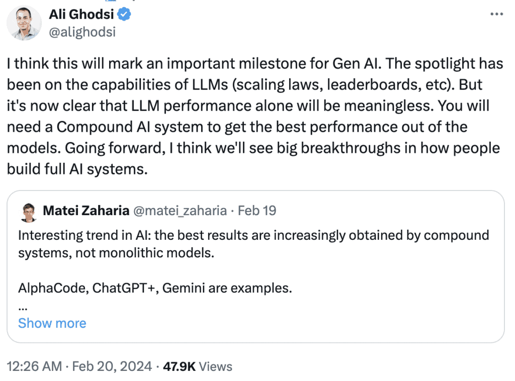515x381 pixels.
Task: Open the @alighodsi handle link
Action: point(82,32)
